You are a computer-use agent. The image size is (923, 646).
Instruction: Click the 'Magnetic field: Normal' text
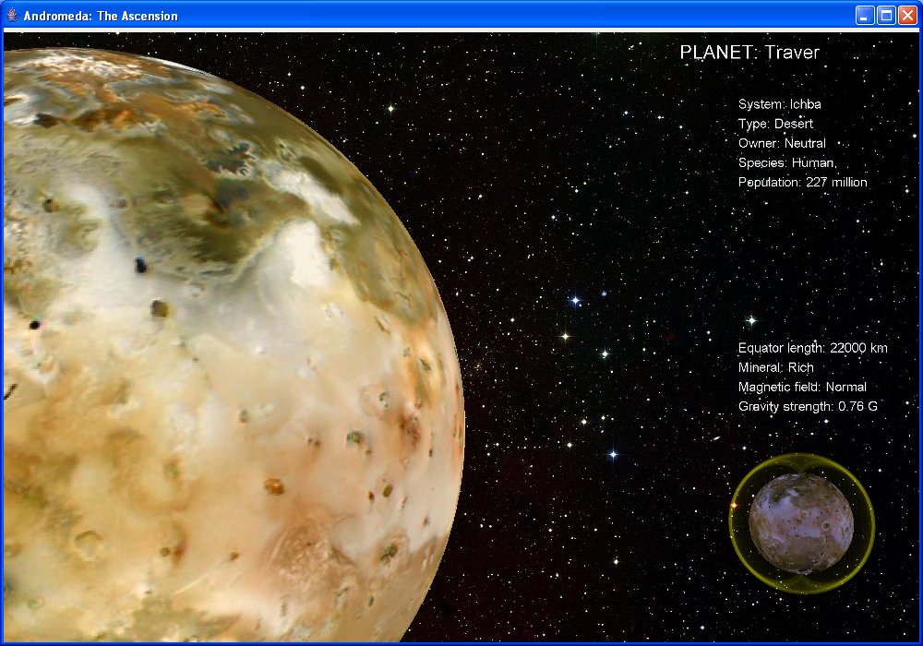(802, 387)
